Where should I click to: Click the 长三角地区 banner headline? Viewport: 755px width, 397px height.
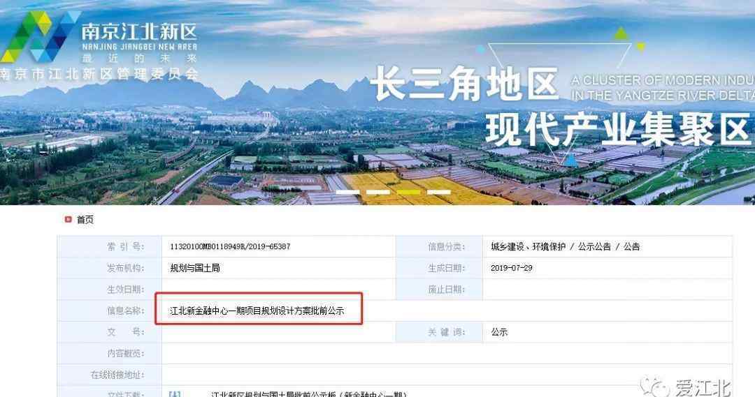(x=466, y=84)
